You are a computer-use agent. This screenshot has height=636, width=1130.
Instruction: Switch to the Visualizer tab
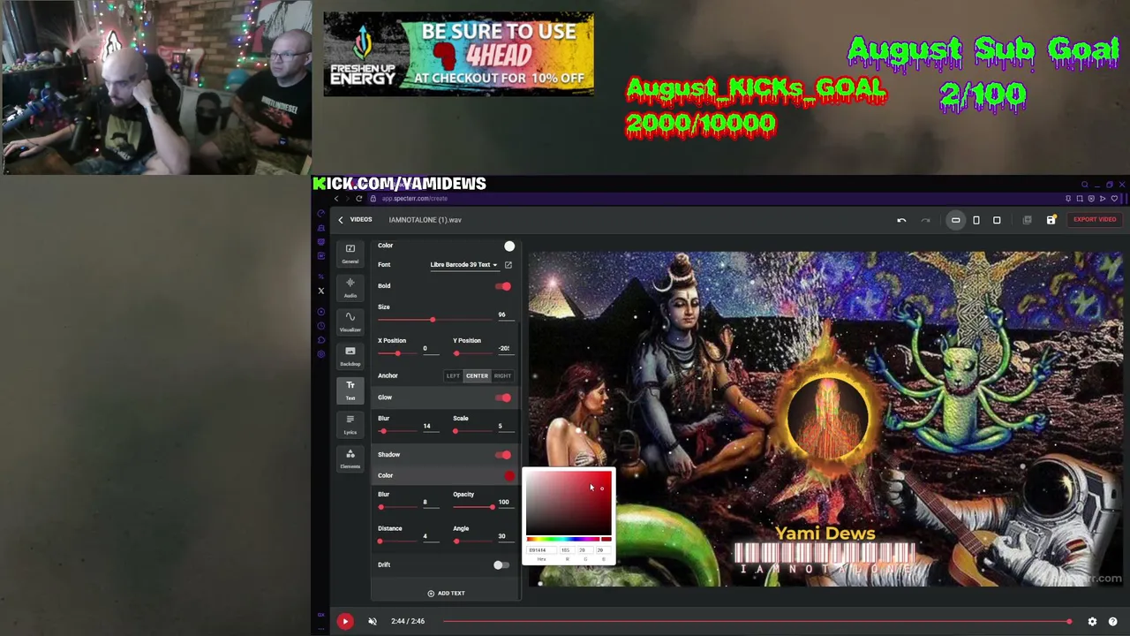(x=350, y=322)
